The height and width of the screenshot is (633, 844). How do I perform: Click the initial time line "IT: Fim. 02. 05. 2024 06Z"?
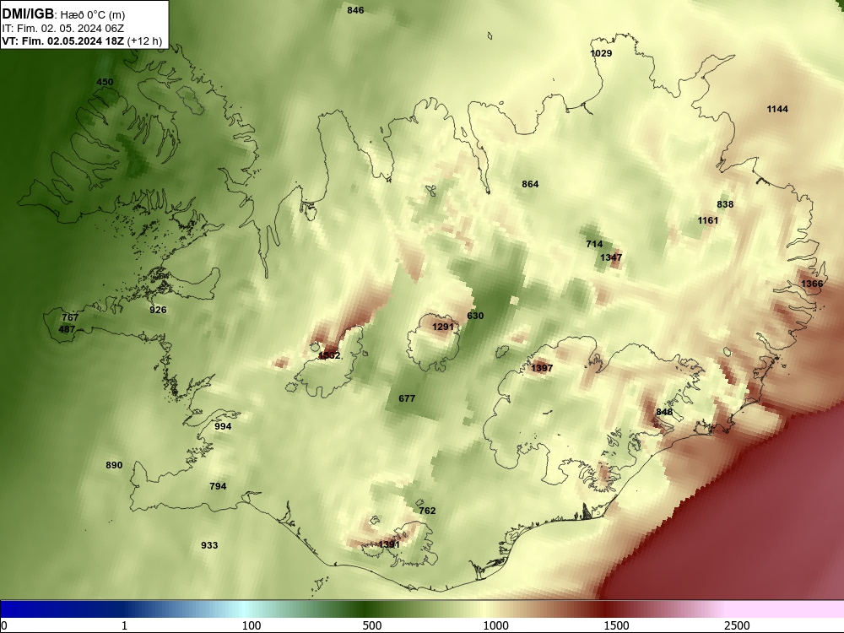pyautogui.click(x=63, y=29)
